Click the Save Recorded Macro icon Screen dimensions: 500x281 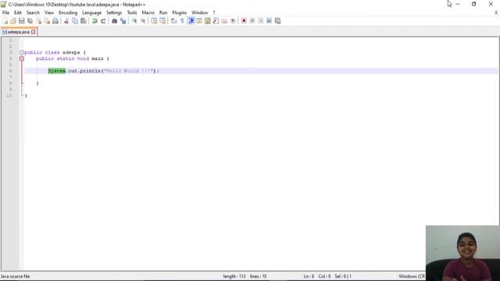[278, 21]
